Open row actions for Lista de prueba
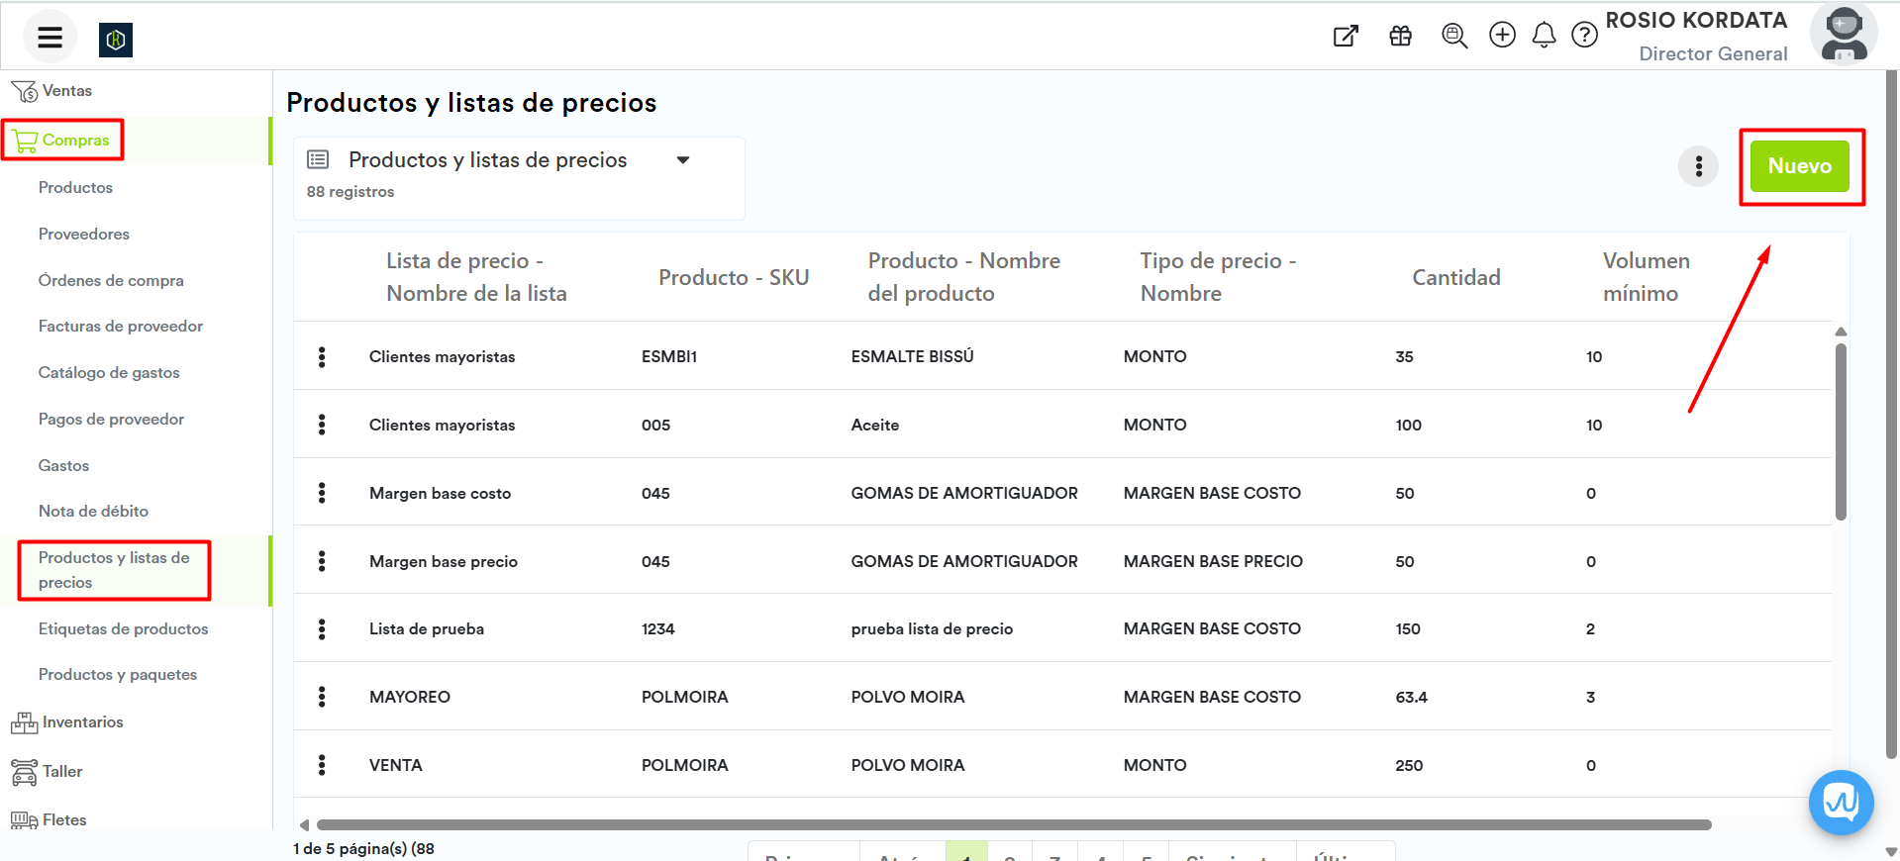 (x=322, y=629)
